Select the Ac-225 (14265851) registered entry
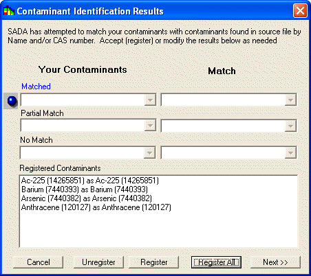311x276 pixels. [90, 181]
